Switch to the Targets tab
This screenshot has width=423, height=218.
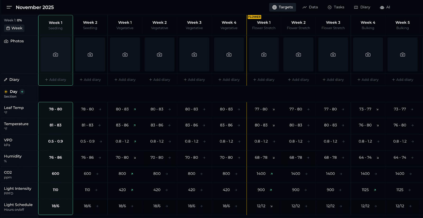point(283,7)
